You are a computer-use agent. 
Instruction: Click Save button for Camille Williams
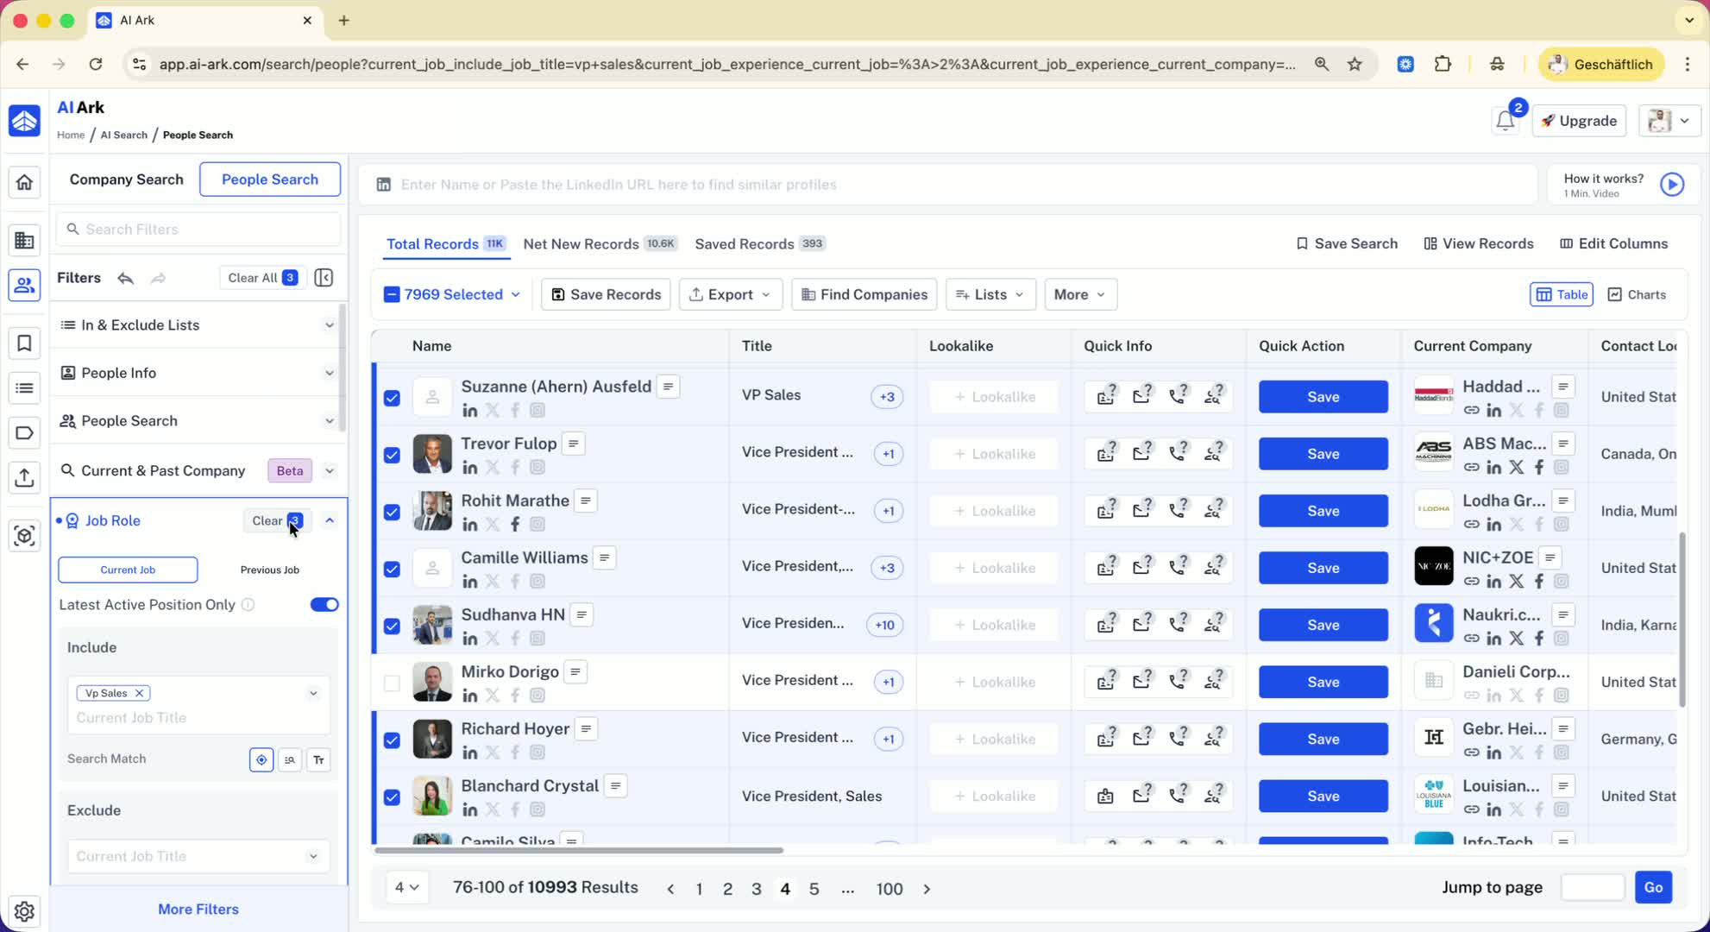pos(1322,568)
